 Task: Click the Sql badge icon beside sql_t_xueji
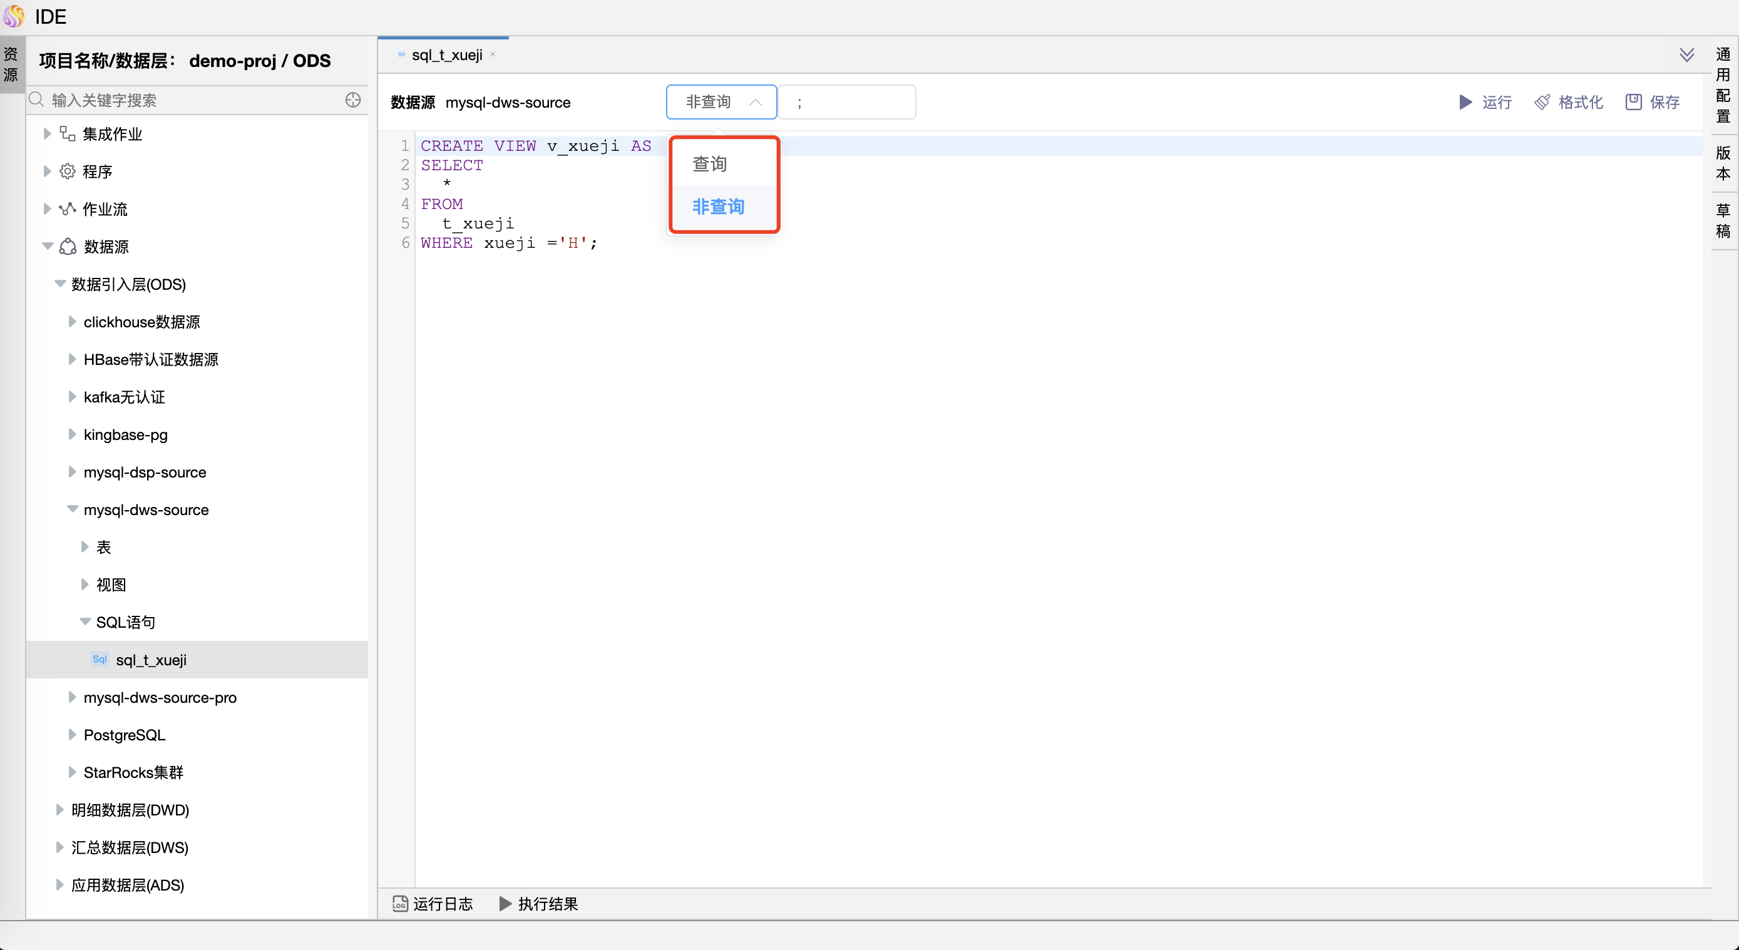pos(98,660)
